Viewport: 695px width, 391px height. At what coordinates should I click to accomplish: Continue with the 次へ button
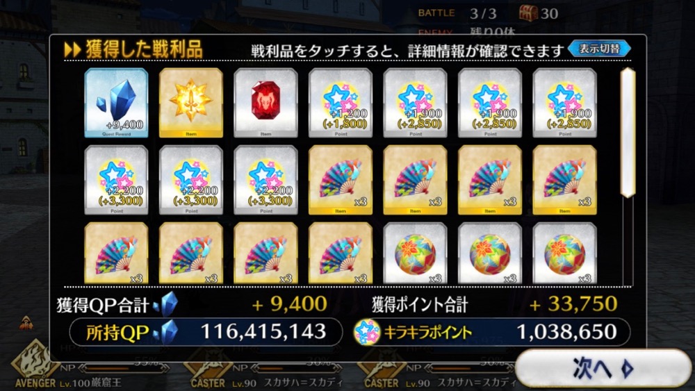click(603, 368)
